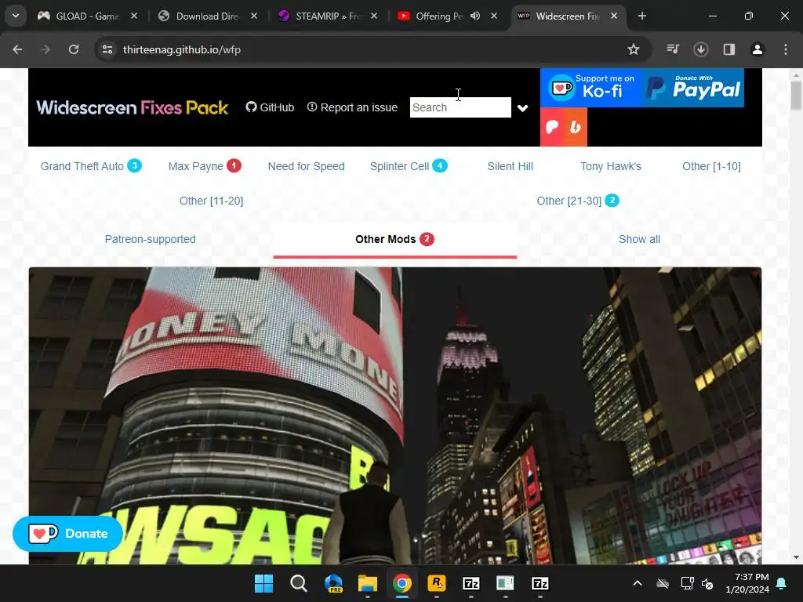Open Google Chrome from taskbar
Image resolution: width=803 pixels, height=602 pixels.
pyautogui.click(x=402, y=583)
